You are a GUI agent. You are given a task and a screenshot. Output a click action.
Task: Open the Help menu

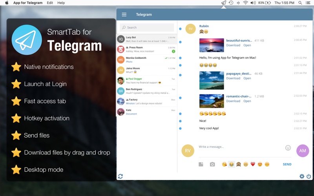tap(61, 3)
